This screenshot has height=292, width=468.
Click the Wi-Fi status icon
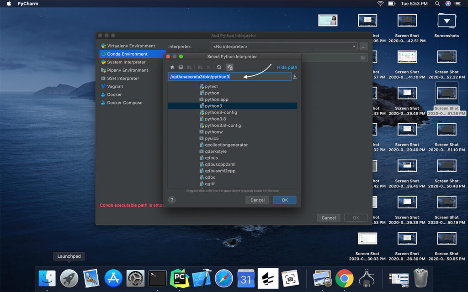380,4
